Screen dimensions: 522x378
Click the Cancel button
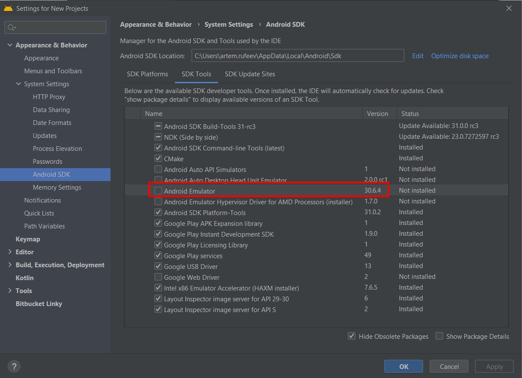449,366
